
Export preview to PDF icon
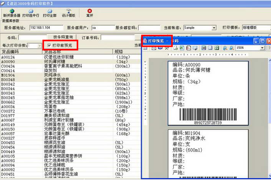189,48
